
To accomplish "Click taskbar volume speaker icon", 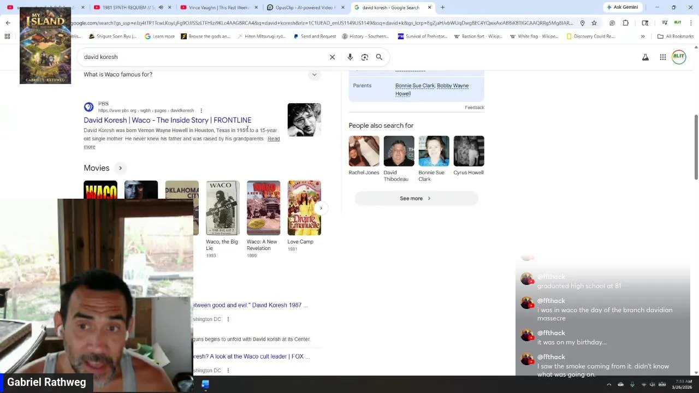I will pyautogui.click(x=652, y=384).
